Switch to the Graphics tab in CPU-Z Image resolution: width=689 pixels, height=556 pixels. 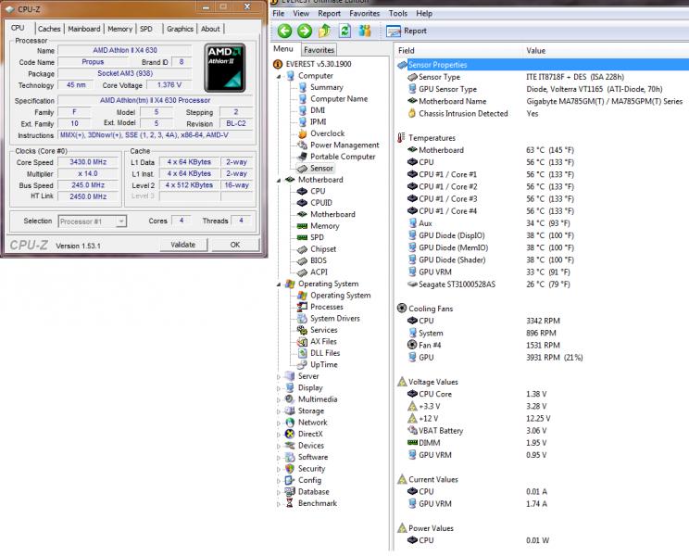[x=180, y=29]
